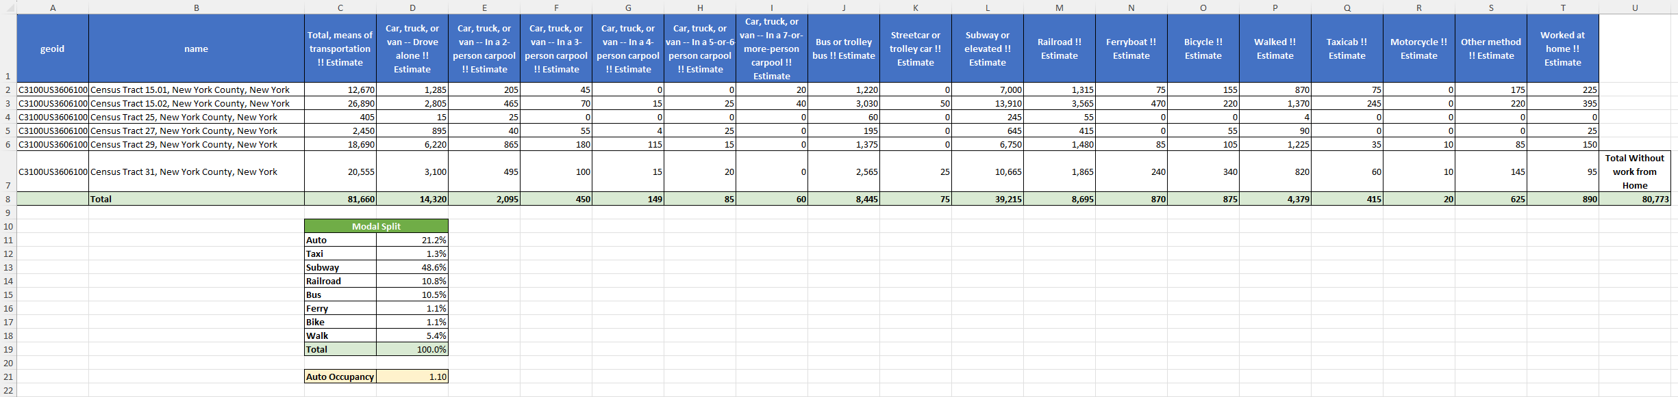Image resolution: width=1678 pixels, height=397 pixels.
Task: Select the Railroad 10.8% modal split cell
Action: [412, 281]
